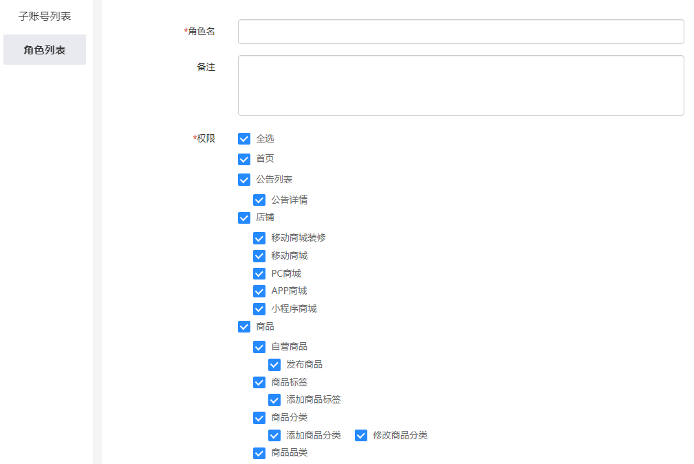Image resolution: width=694 pixels, height=464 pixels.
Task: Uncheck the 商品 parent checkbox
Action: [244, 327]
